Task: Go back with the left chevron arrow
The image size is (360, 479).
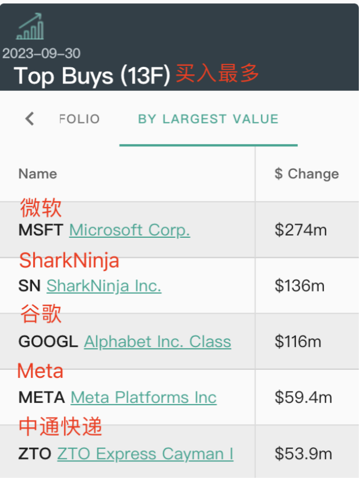Action: (x=30, y=119)
